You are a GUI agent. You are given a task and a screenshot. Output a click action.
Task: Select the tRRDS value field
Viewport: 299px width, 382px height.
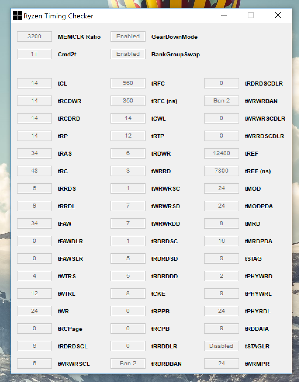coord(34,188)
